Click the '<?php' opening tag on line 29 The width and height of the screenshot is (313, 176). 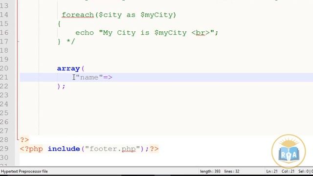[31, 149]
